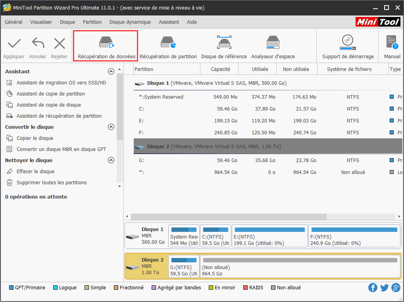The height and width of the screenshot is (302, 404).
Task: Sort by the Partition column header
Action: (x=167, y=69)
